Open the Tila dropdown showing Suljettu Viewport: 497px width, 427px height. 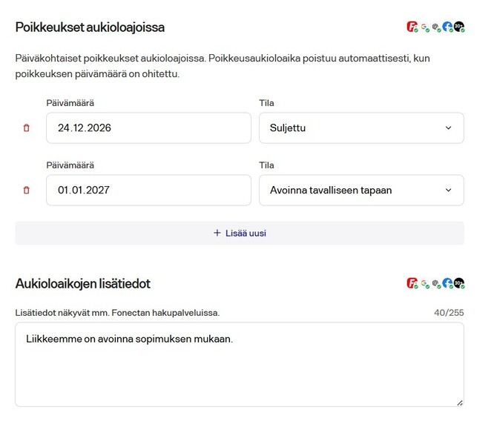pyautogui.click(x=361, y=128)
